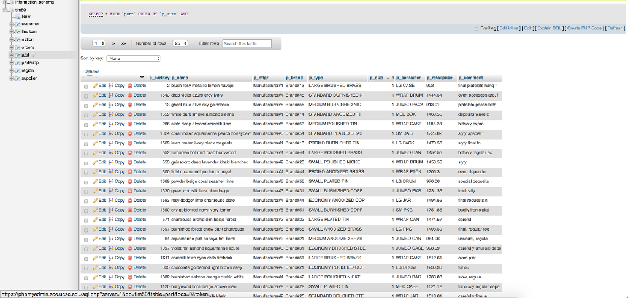
Task: Sort by p_comment column header
Action: [470, 78]
